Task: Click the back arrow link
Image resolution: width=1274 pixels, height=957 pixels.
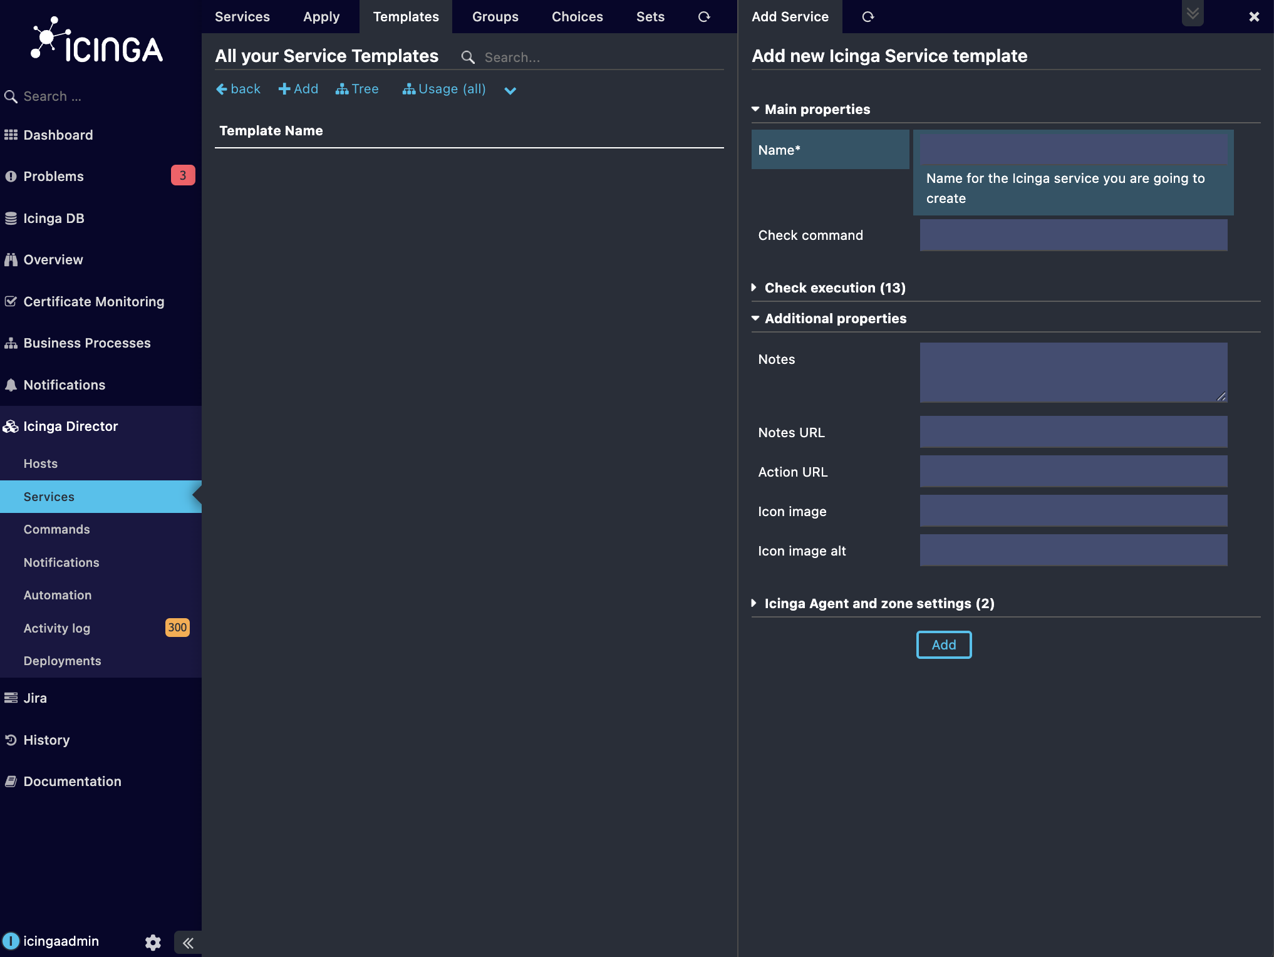Action: pos(238,89)
